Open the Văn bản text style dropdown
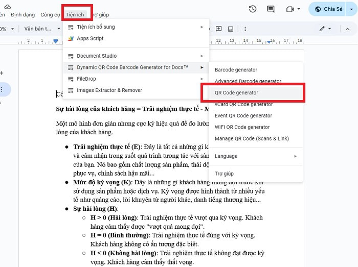Image resolution: width=358 pixels, height=267 pixels. pyautogui.click(x=42, y=29)
